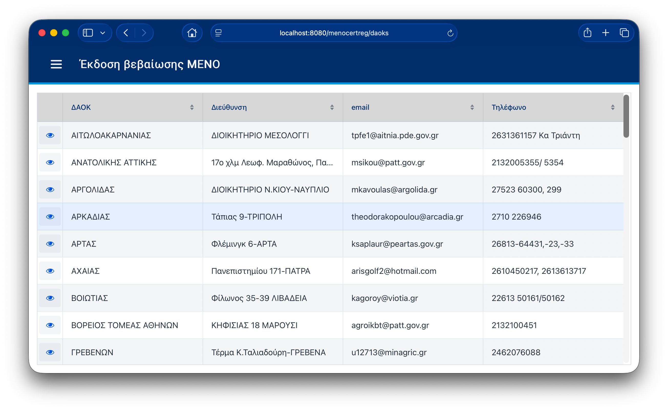The image size is (668, 411).
Task: Toggle the browser sidebar icon
Action: [x=88, y=33]
